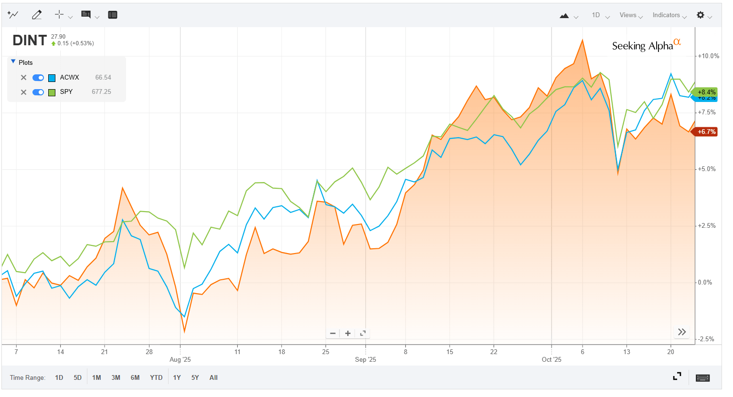Click the blue ACWX color swatch
Viewport: 733px width, 397px height.
pos(53,77)
